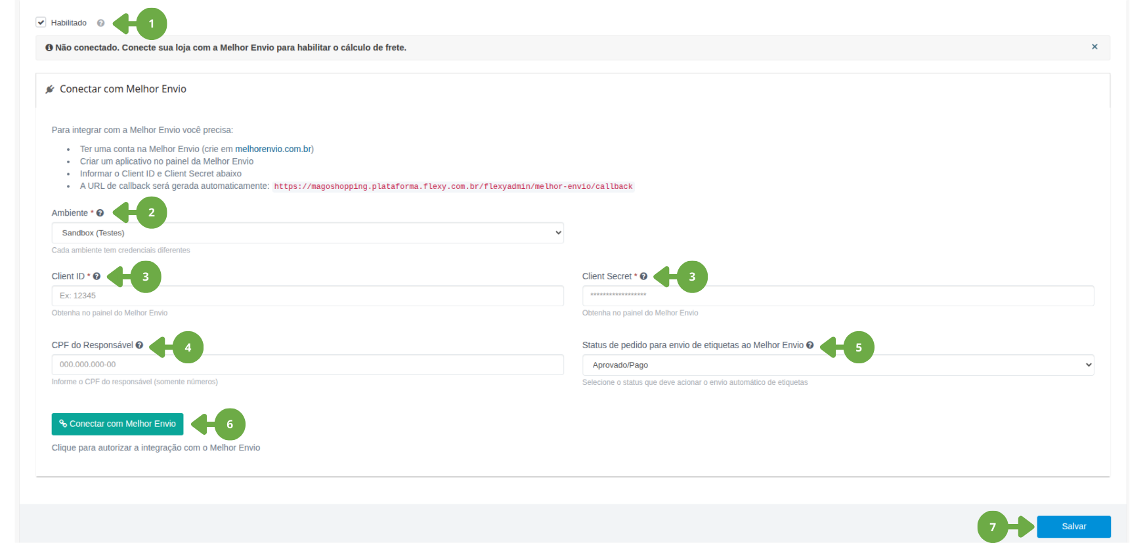The height and width of the screenshot is (543, 1147).
Task: Open the Ambiente dropdown
Action: [x=307, y=233]
